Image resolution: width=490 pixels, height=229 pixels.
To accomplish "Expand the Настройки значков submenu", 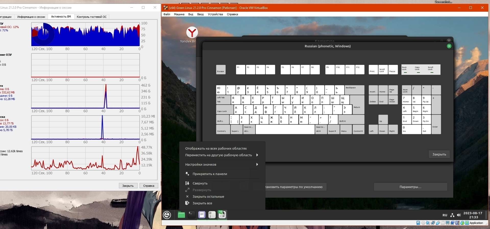I will click(222, 164).
